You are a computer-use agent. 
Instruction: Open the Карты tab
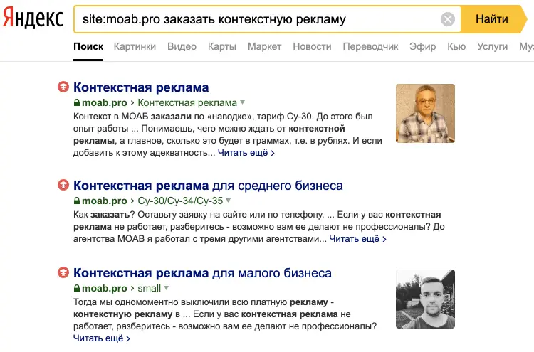222,47
